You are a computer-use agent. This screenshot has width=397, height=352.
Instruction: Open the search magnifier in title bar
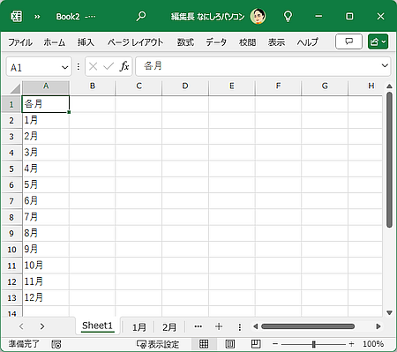click(141, 16)
